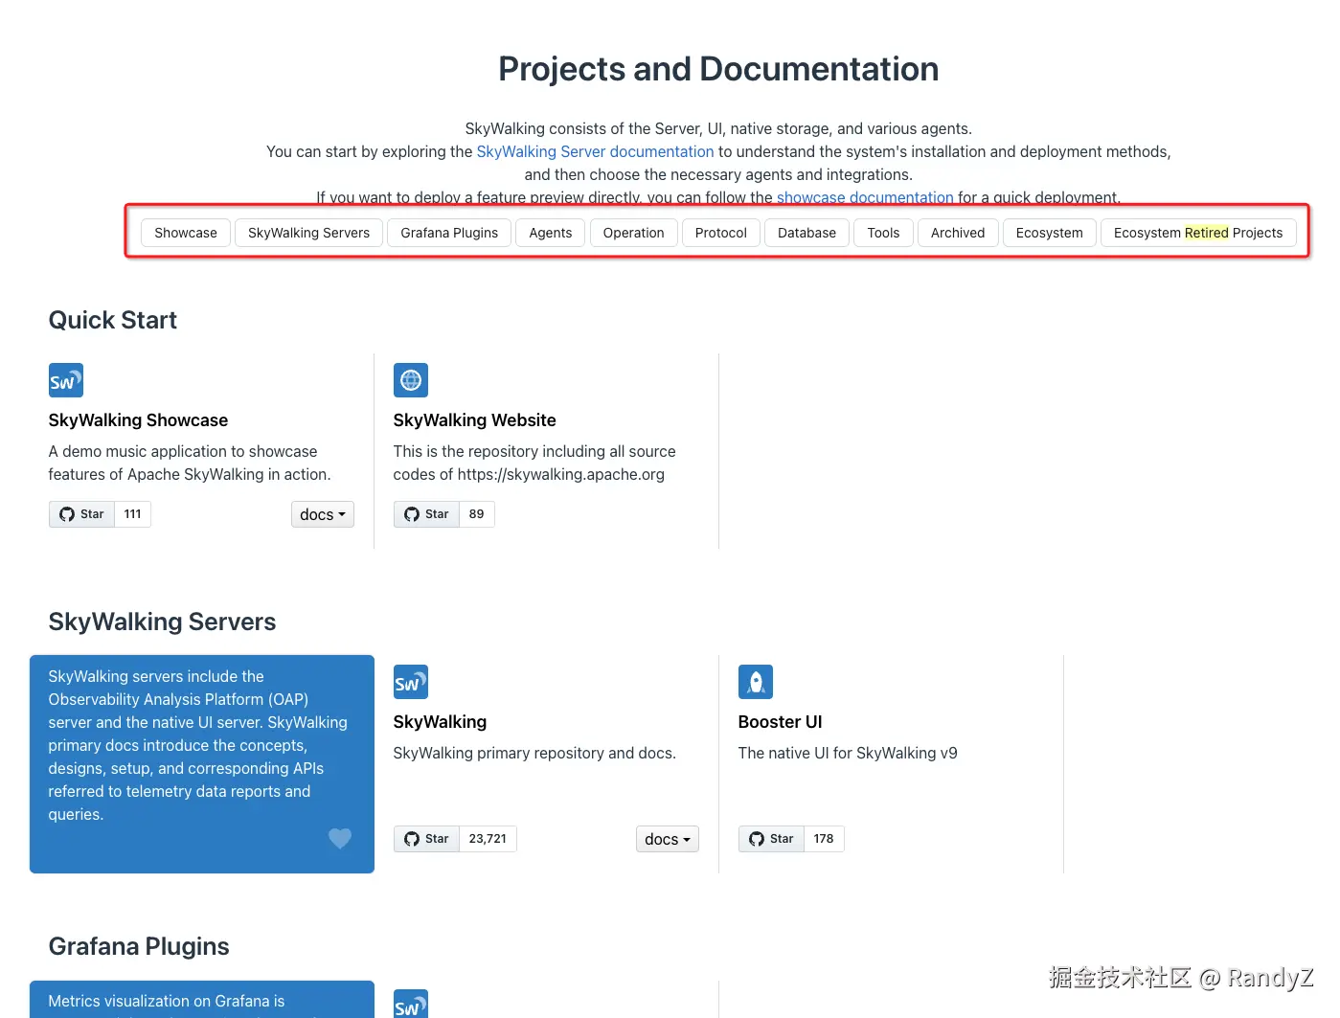Viewport: 1340px width, 1018px height.
Task: Open Ecosystem Retired Projects category
Action: (1198, 233)
